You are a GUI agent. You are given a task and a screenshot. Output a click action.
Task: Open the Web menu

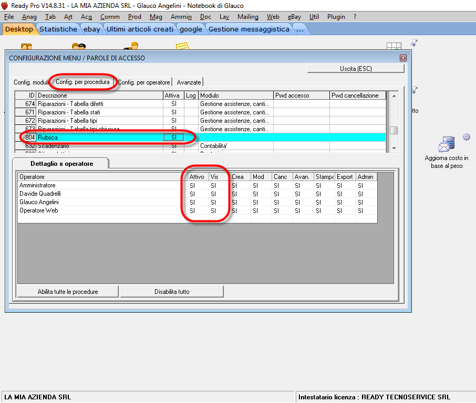pos(273,17)
